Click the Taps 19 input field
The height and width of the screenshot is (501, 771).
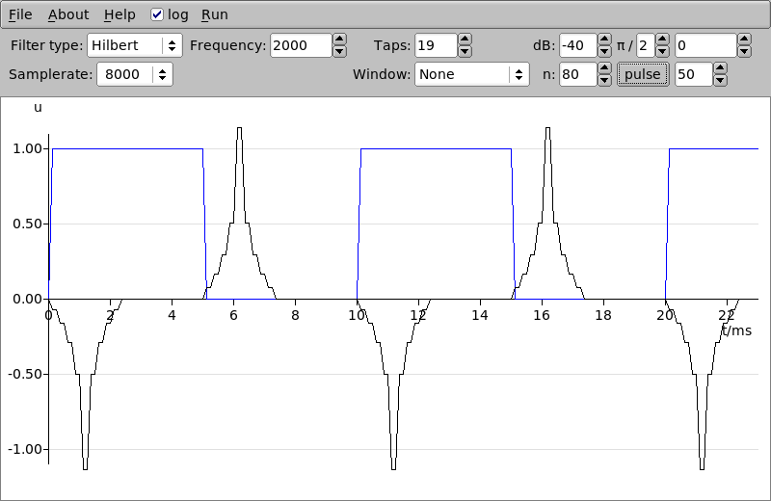[436, 45]
